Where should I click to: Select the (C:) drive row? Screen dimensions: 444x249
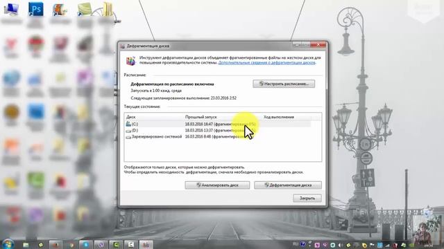[218, 124]
